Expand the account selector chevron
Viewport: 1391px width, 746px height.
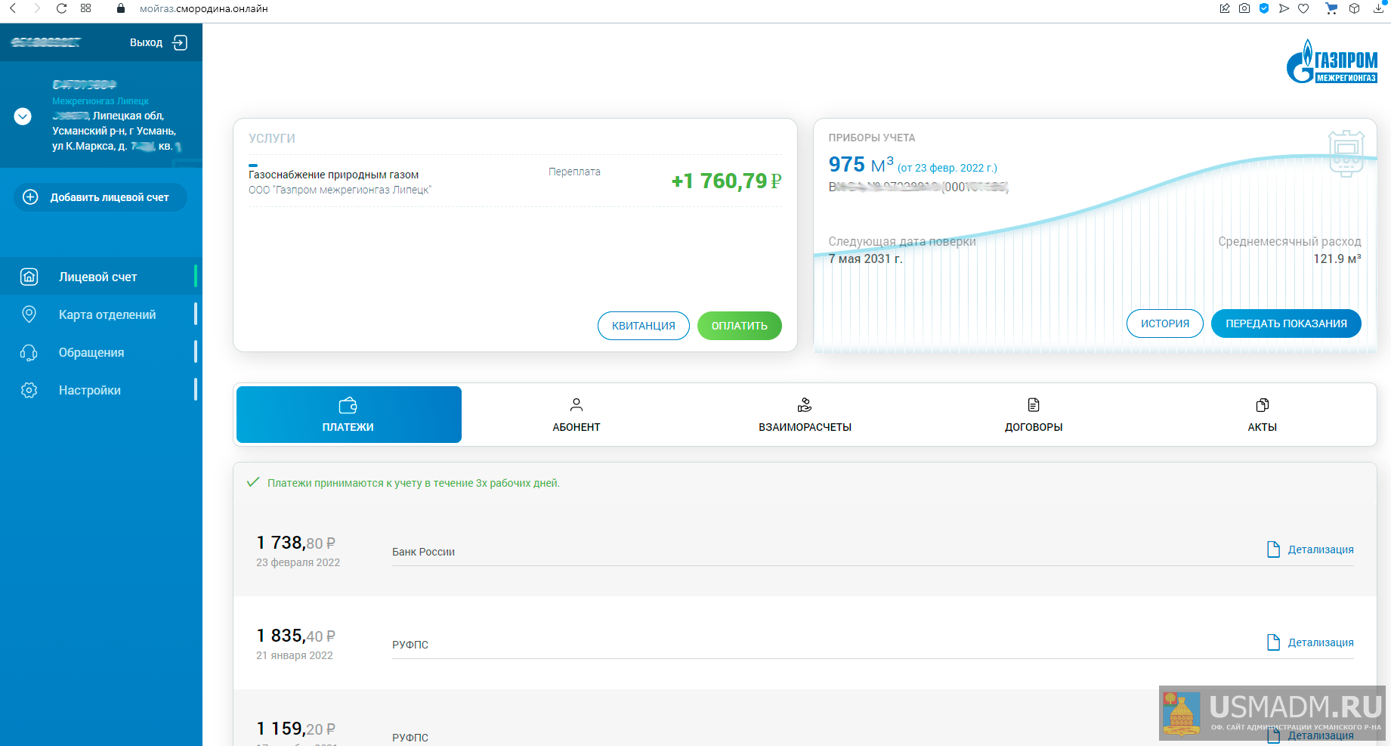pyautogui.click(x=23, y=116)
